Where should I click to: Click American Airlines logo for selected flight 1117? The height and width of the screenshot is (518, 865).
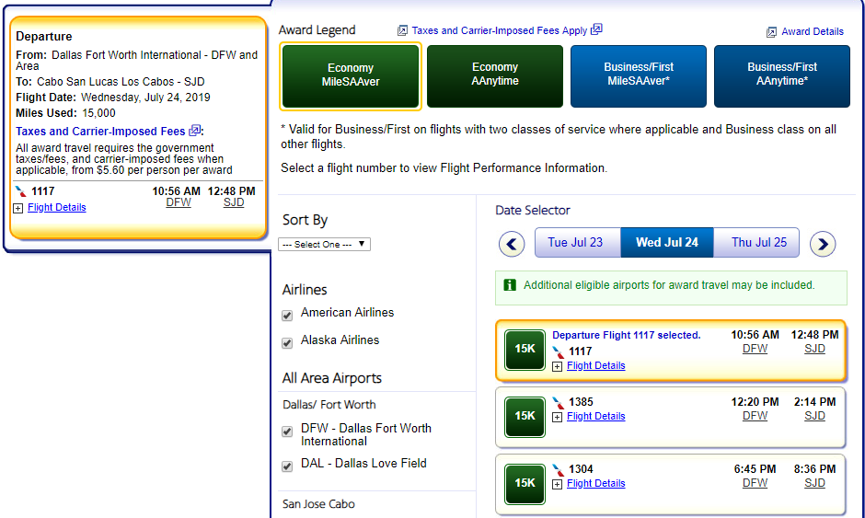(x=559, y=352)
